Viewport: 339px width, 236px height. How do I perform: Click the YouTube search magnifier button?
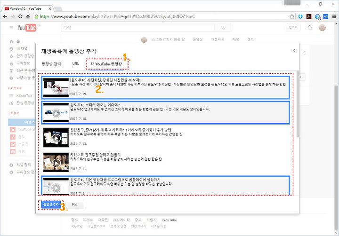click(223, 28)
